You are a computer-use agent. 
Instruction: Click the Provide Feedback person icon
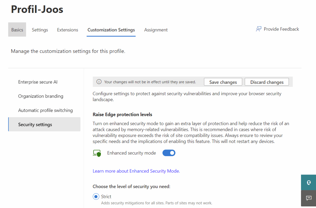(x=259, y=29)
